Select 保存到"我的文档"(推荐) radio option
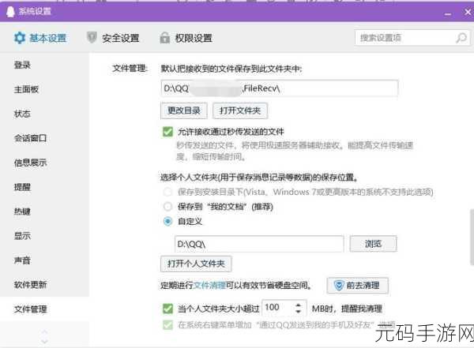 (167, 207)
